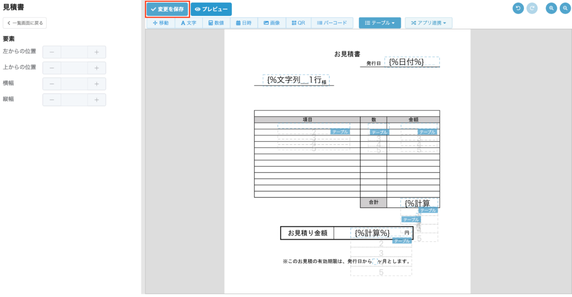Click the 上からの位置 input field
The height and width of the screenshot is (297, 572).
pyautogui.click(x=74, y=68)
